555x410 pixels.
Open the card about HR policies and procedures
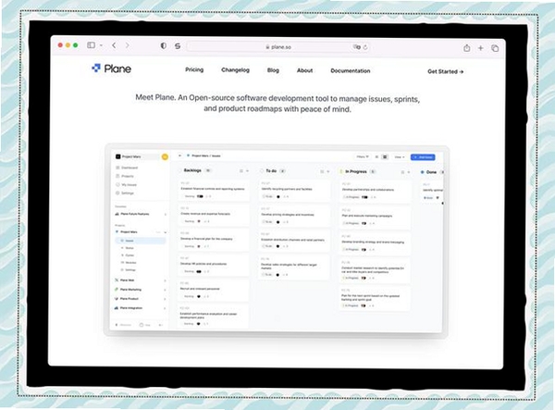pyautogui.click(x=213, y=266)
